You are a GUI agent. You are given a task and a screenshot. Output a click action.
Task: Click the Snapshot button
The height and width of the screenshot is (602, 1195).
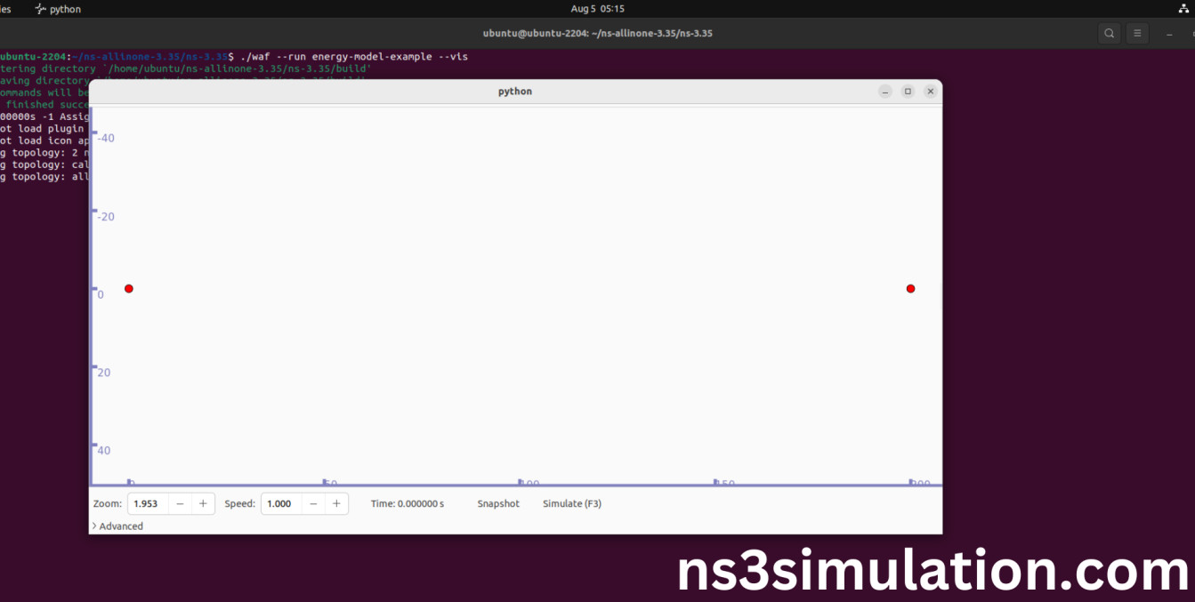tap(497, 503)
